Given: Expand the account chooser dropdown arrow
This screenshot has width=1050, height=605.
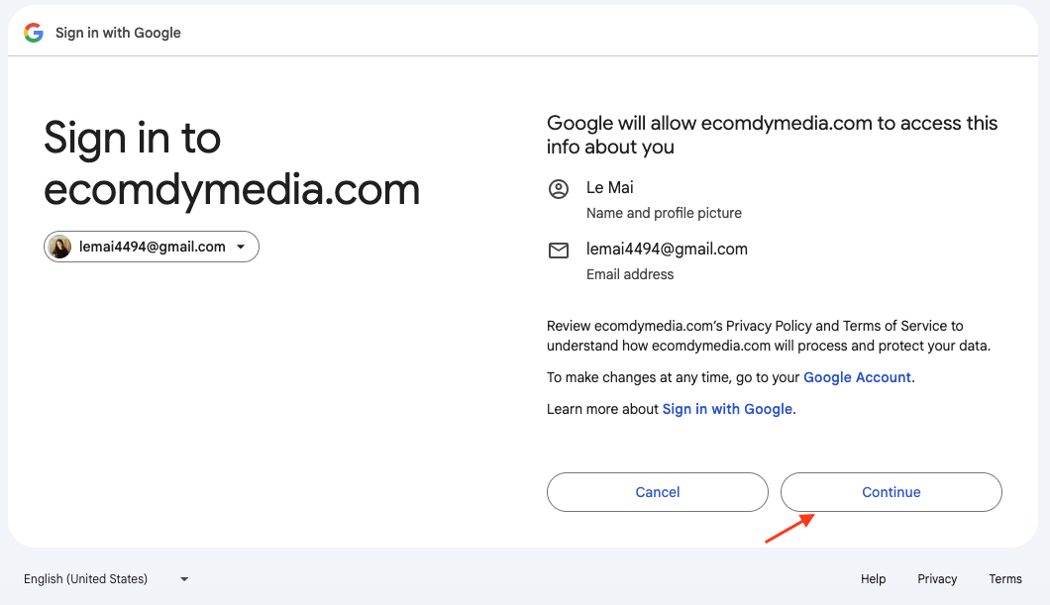Looking at the screenshot, I should pos(241,247).
